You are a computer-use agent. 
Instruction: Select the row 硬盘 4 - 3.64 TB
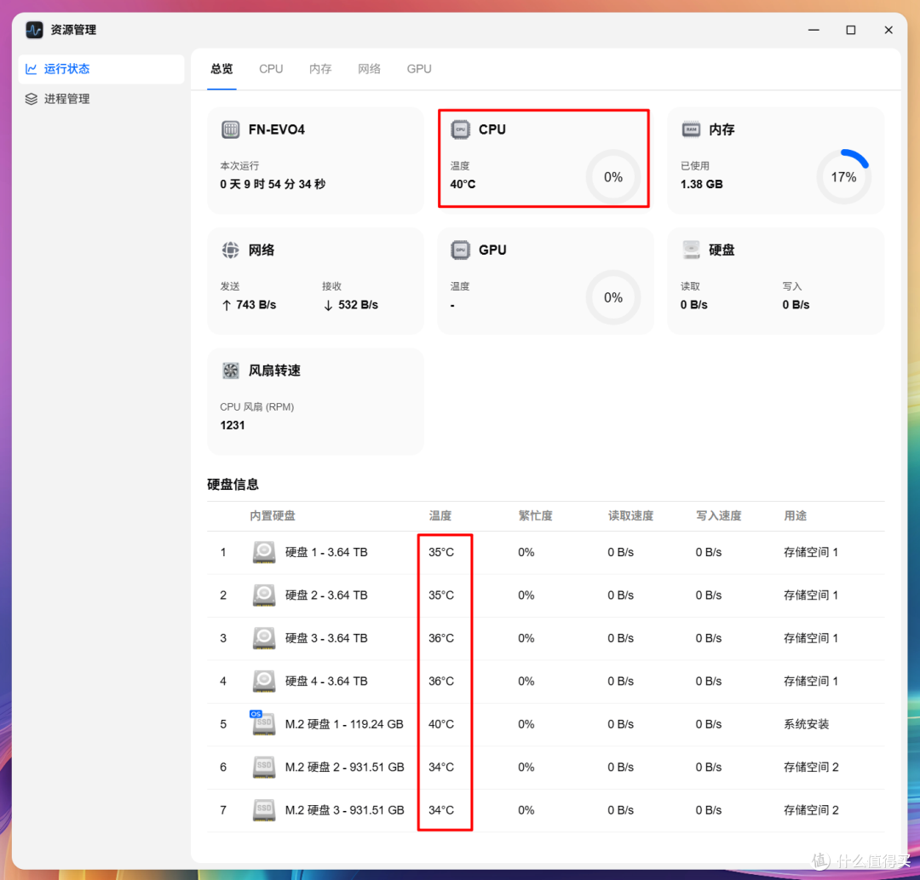[x=546, y=682]
